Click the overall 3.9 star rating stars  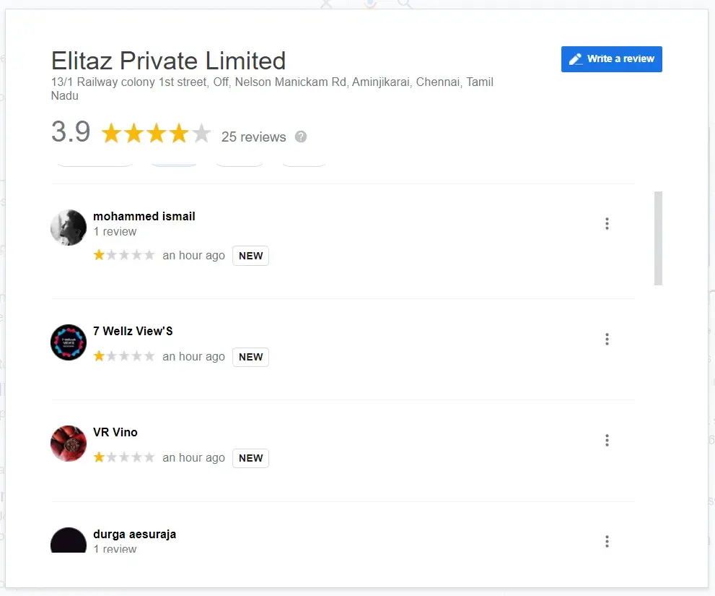tap(156, 134)
